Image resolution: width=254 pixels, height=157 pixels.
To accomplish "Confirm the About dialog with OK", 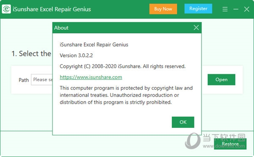I will click(183, 122).
